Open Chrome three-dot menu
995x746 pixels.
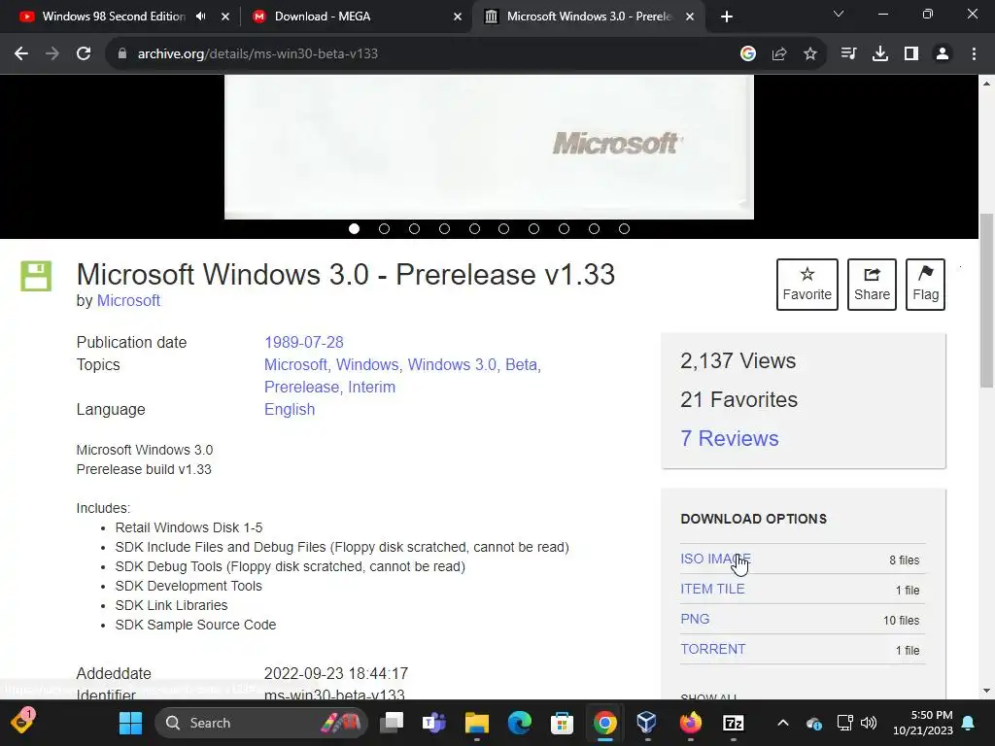point(974,54)
